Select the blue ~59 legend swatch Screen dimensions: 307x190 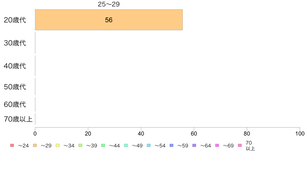tap(172, 145)
